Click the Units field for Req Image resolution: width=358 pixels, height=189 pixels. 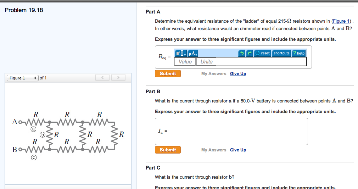coord(206,62)
